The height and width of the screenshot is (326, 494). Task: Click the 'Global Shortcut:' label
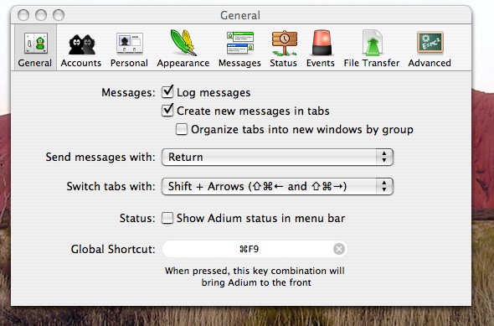[113, 249]
